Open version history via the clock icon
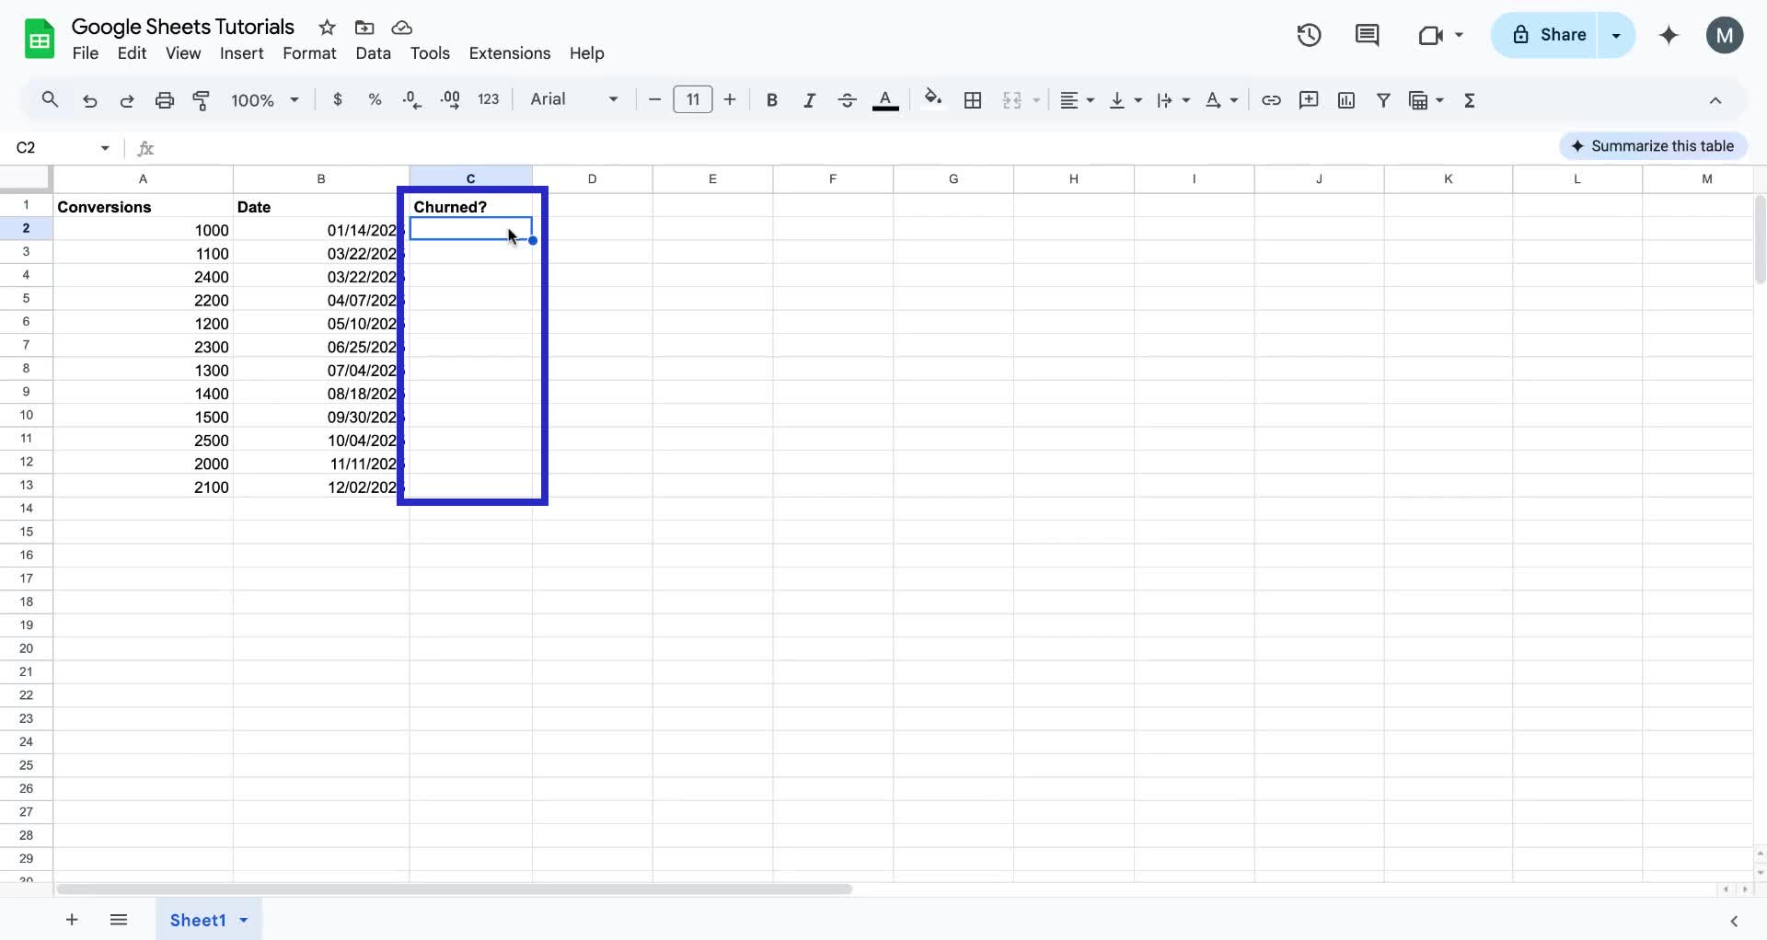The image size is (1767, 940). click(x=1309, y=35)
